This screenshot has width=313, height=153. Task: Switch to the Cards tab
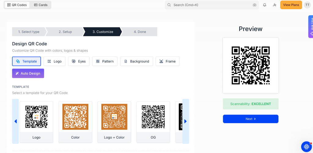[x=41, y=5]
